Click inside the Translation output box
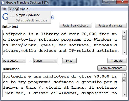 62,85
